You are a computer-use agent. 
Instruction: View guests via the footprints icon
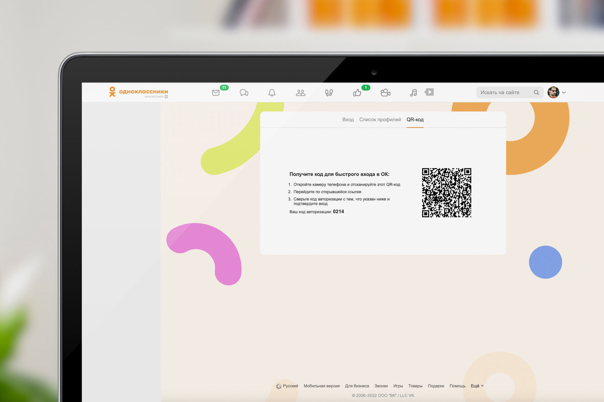[x=329, y=92]
